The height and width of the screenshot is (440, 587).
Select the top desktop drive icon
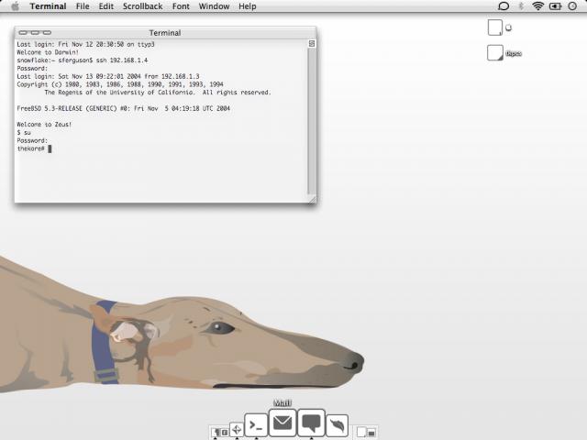(x=495, y=27)
